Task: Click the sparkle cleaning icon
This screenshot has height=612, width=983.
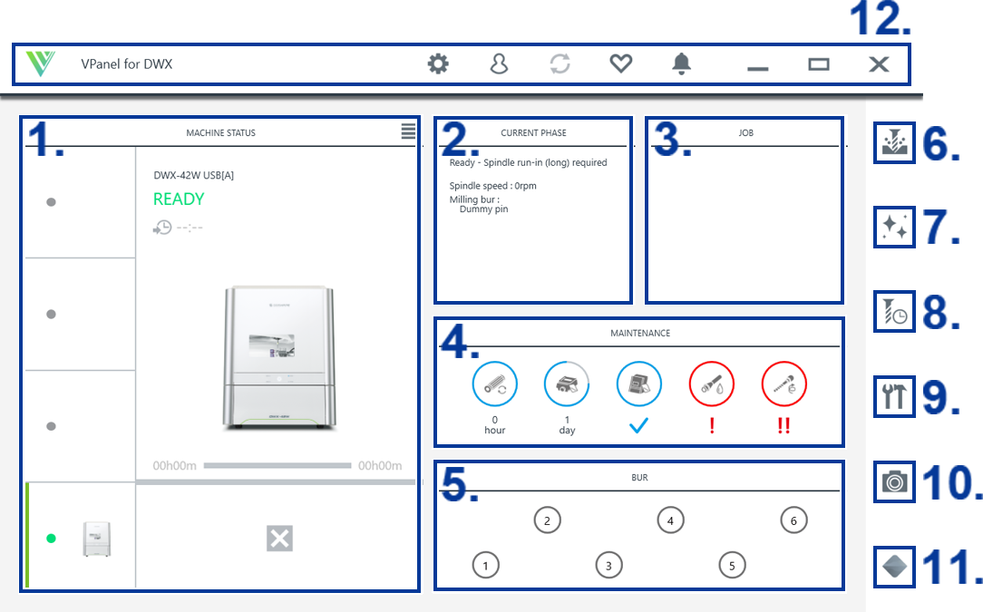Action: pyautogui.click(x=894, y=227)
